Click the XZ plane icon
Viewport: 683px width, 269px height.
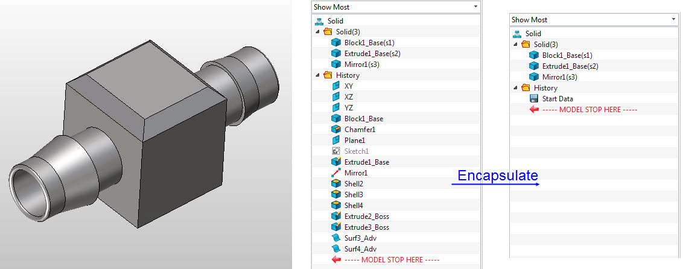point(335,97)
